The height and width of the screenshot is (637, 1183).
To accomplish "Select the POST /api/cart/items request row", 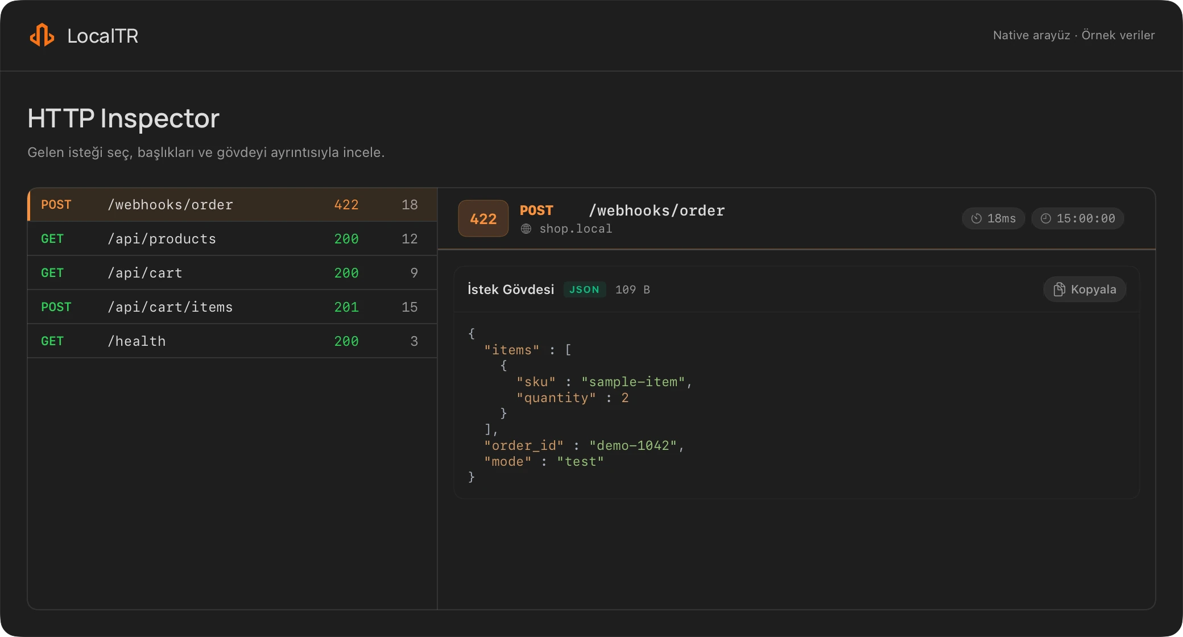I will click(x=232, y=307).
